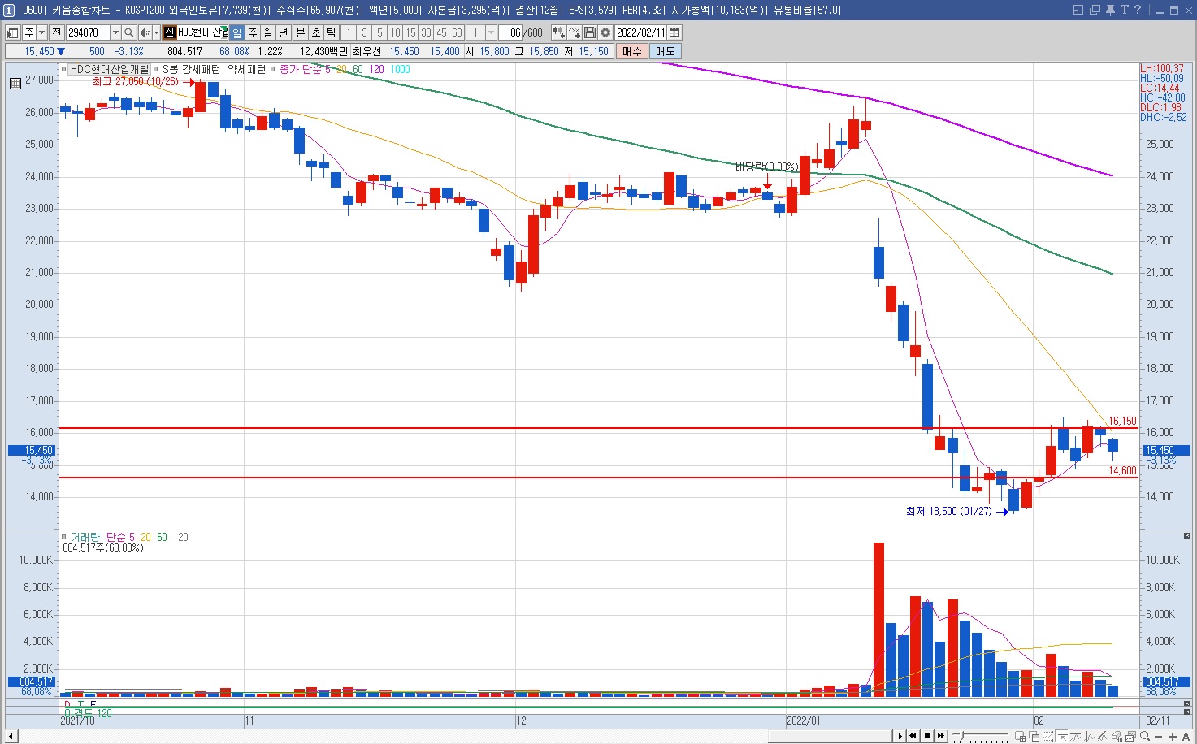This screenshot has height=744, width=1197.
Task: Open the interval value dropdown arrow
Action: [491, 32]
